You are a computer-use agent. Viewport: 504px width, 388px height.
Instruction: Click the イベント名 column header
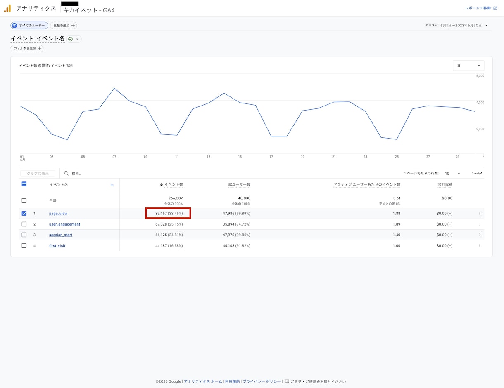point(59,185)
